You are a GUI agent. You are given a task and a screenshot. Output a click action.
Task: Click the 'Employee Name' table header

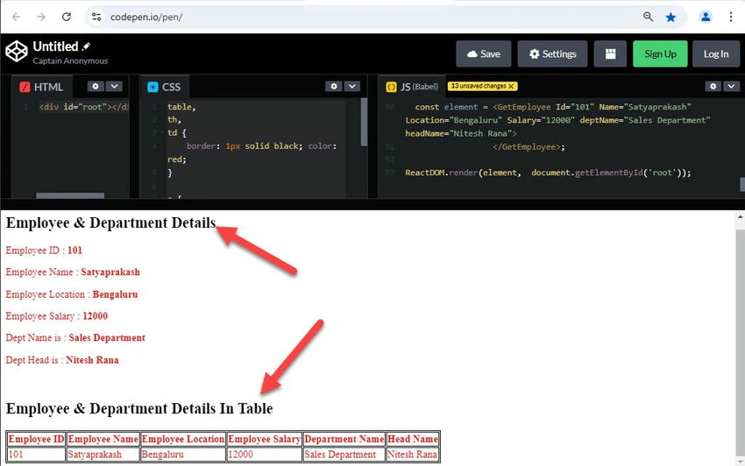[103, 439]
